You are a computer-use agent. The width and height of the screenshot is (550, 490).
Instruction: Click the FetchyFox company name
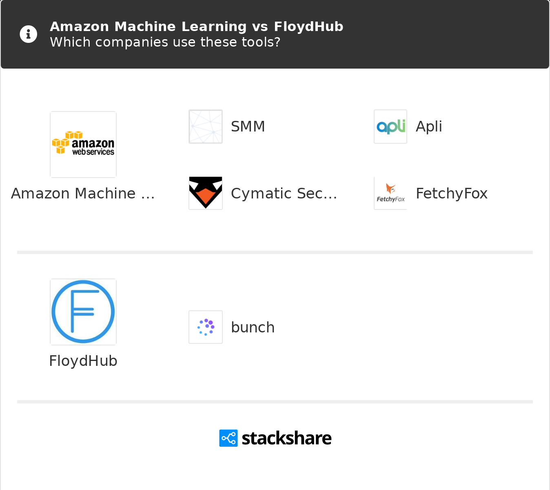coord(452,193)
